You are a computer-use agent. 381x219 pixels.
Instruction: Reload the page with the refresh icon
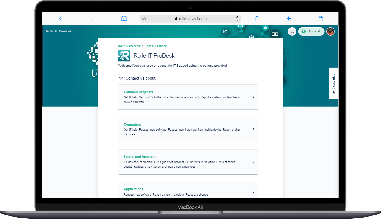237,18
